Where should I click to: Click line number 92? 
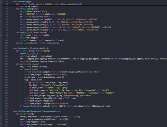(7, 19)
